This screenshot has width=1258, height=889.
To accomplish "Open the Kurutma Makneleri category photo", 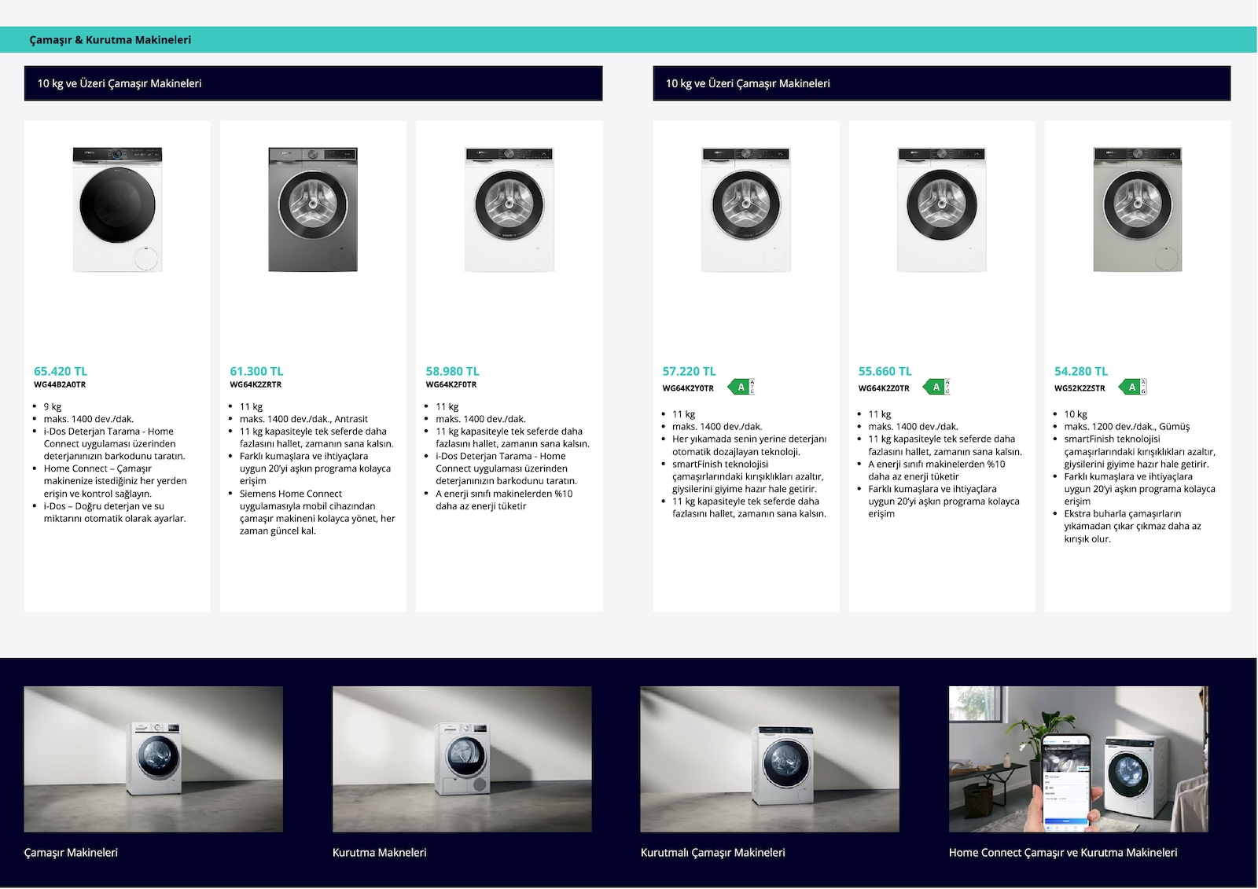I will [x=462, y=759].
